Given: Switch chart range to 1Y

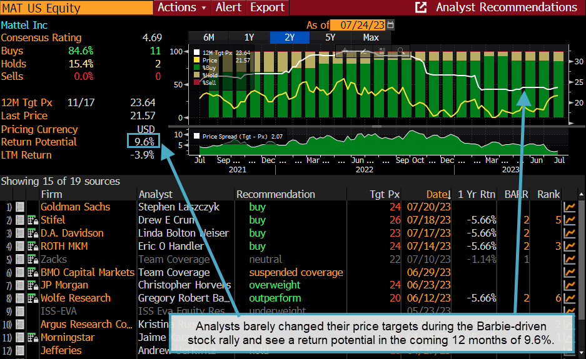Looking at the screenshot, I should point(250,37).
